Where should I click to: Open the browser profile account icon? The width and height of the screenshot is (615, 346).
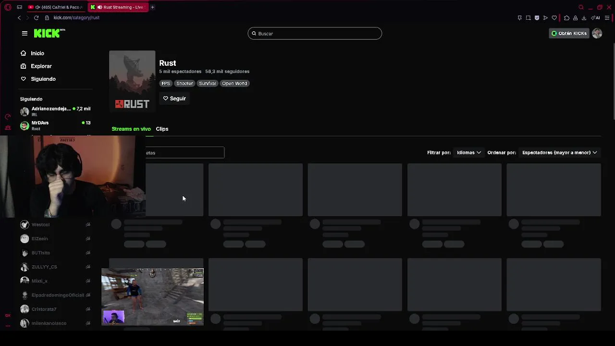[x=575, y=18]
